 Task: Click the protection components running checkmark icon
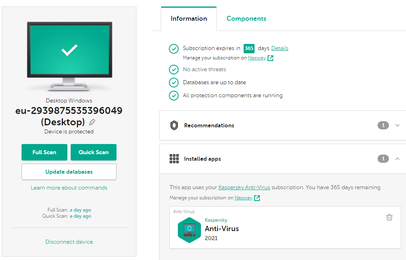pos(174,96)
